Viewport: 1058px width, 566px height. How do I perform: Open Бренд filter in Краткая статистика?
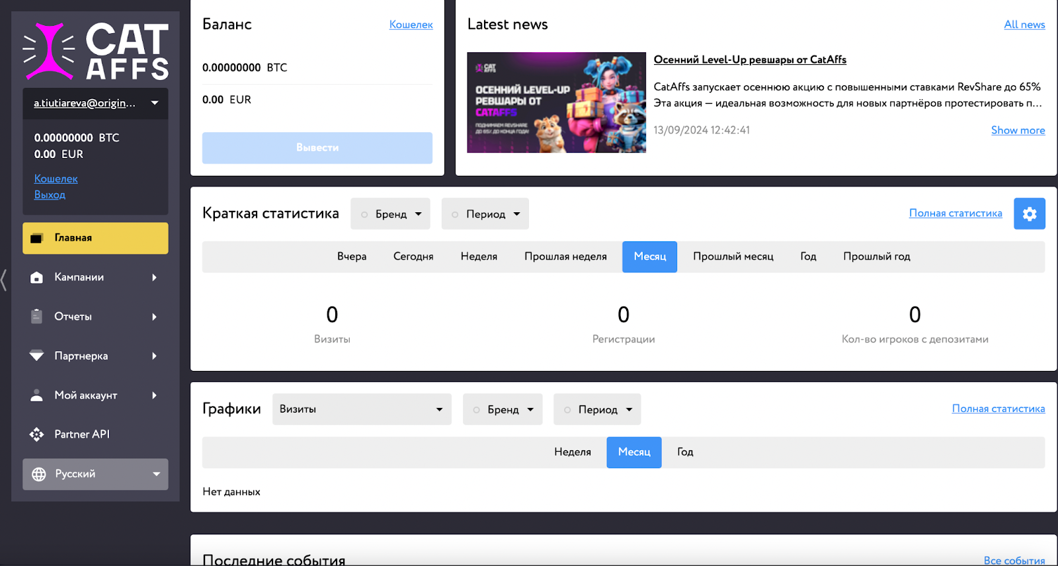(390, 214)
